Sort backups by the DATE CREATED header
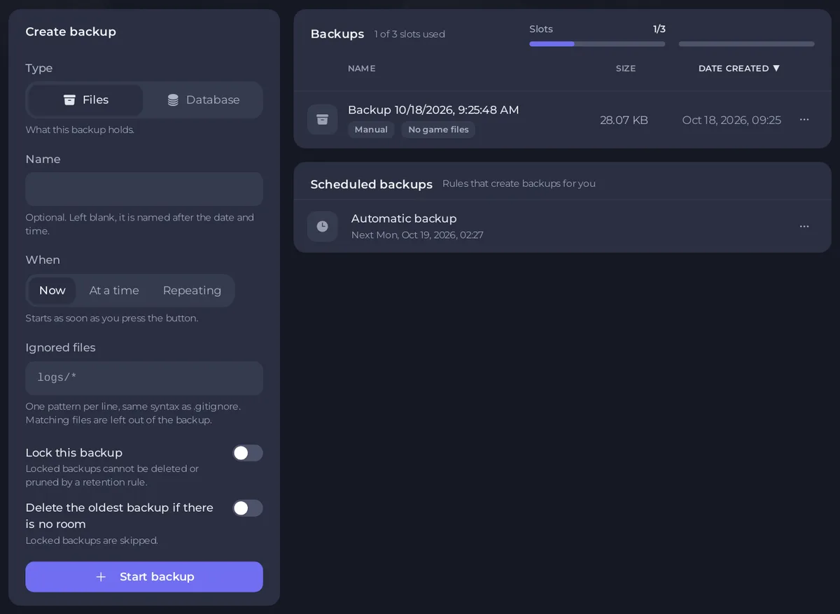Screen dimensions: 840x614 point(739,69)
